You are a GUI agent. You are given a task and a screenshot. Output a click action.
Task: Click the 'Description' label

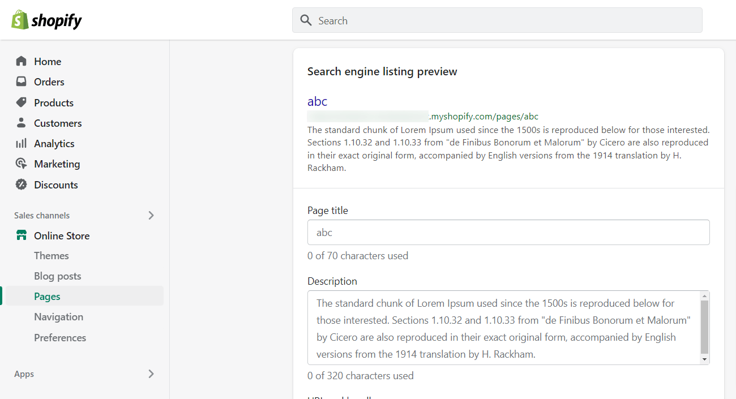click(332, 281)
